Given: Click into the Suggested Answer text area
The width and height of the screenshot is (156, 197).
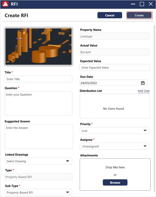Looking at the screenshot, I should pos(39,137).
